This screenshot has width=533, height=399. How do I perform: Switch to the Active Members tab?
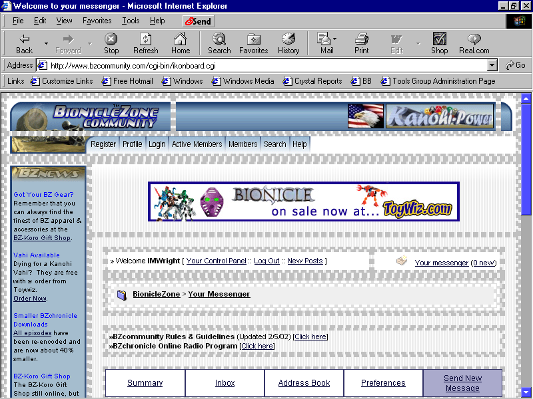pos(197,143)
